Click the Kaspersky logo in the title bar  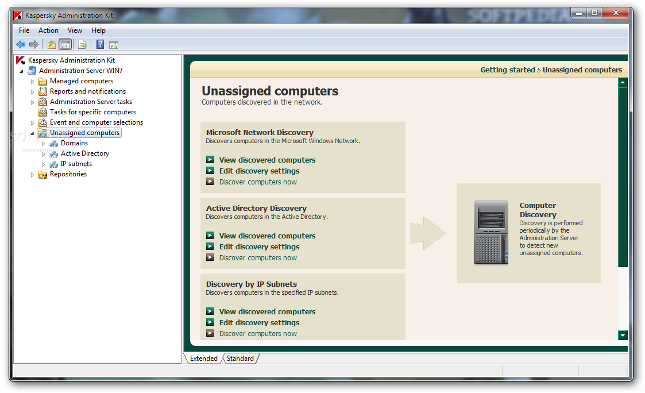point(18,16)
